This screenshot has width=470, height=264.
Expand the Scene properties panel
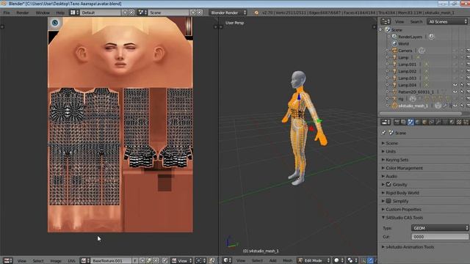(391, 143)
